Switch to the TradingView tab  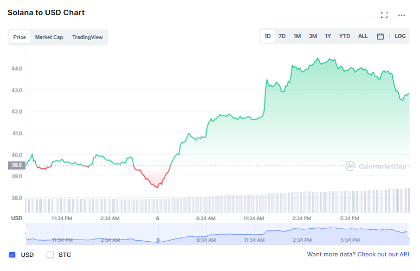coord(87,37)
